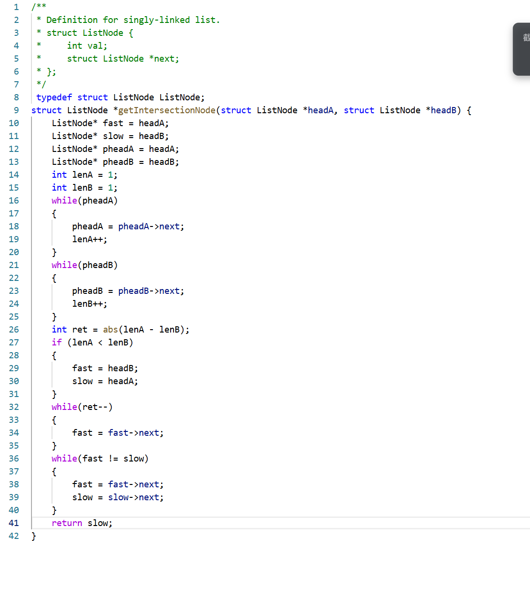This screenshot has height=591, width=530.
Task: Click line number 16 in the gutter
Action: pyautogui.click(x=14, y=201)
